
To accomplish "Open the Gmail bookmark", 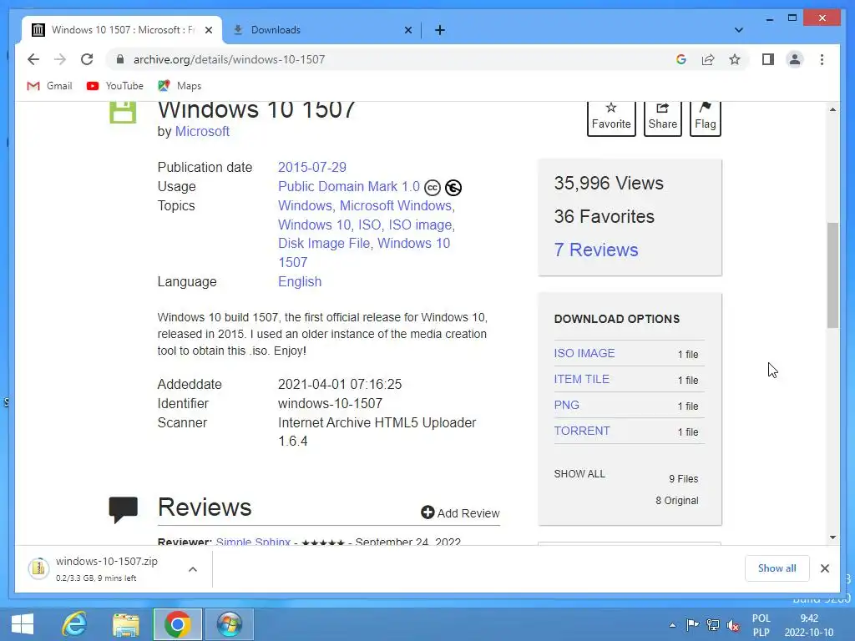I will (x=49, y=86).
